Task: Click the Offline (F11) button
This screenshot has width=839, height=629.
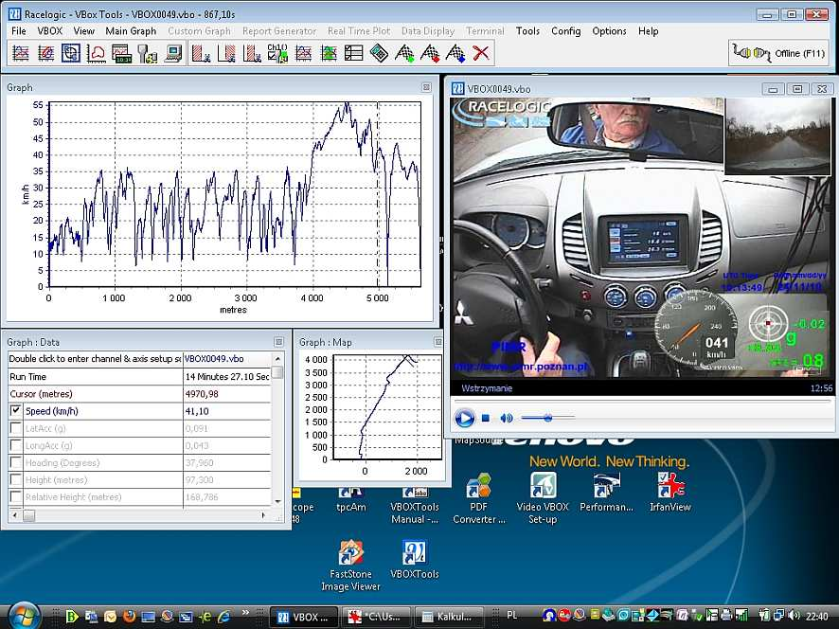Action: (779, 53)
